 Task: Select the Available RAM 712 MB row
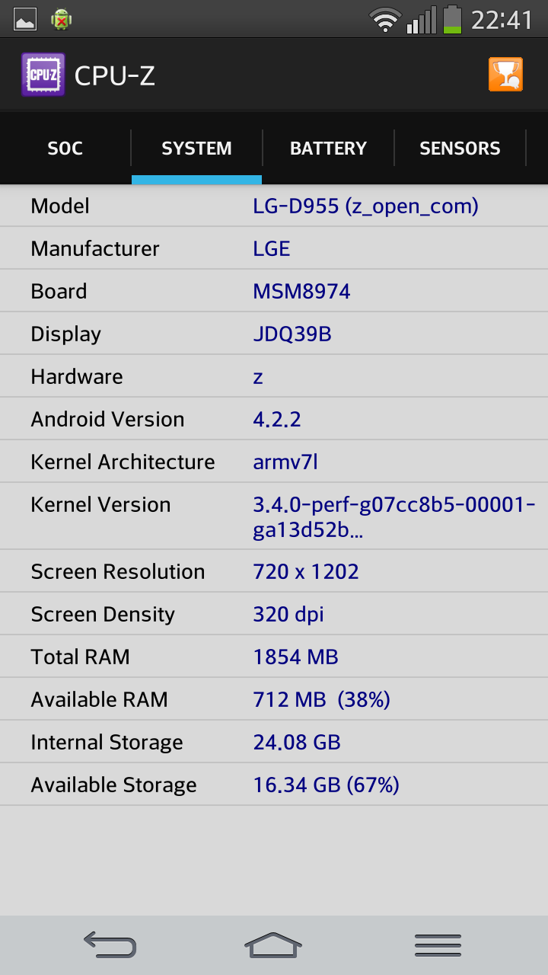pos(274,699)
